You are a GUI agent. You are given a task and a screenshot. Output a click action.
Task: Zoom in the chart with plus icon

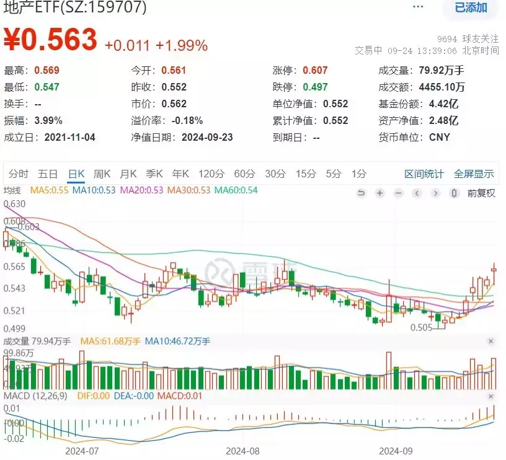pyautogui.click(x=380, y=193)
